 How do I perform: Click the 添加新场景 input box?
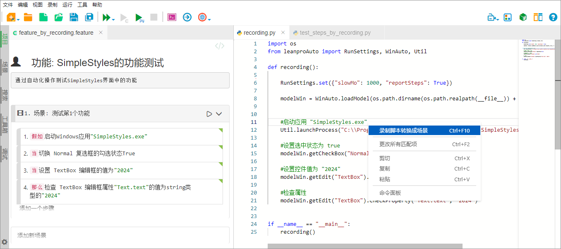click(x=120, y=235)
